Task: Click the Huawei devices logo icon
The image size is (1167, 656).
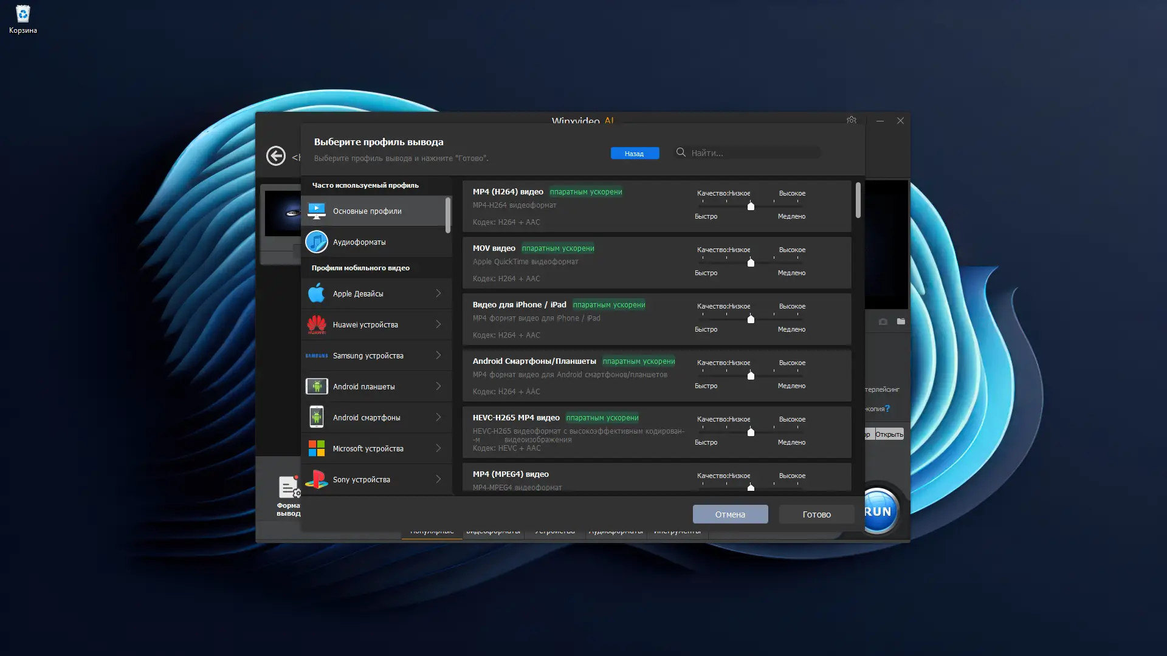Action: 316,324
